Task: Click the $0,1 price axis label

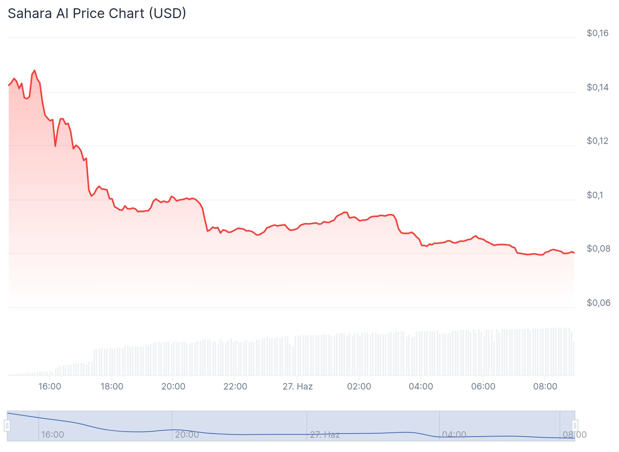Action: (595, 195)
